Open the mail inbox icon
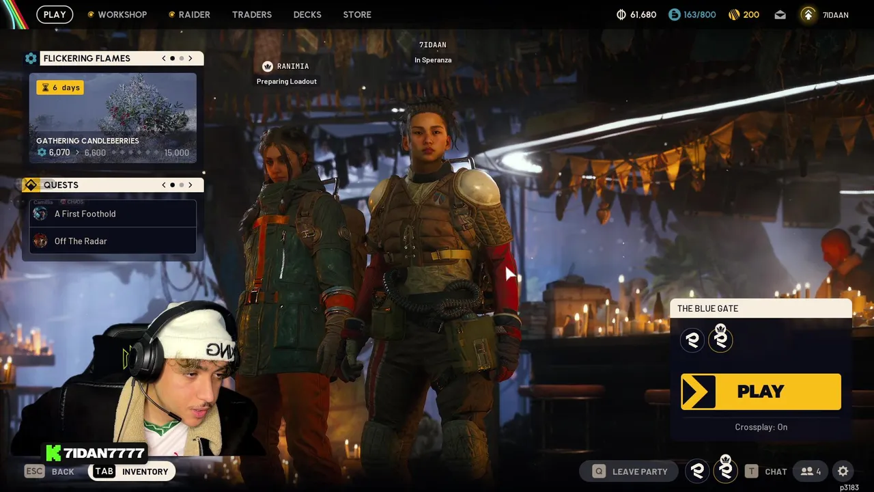The image size is (874, 492). click(780, 14)
